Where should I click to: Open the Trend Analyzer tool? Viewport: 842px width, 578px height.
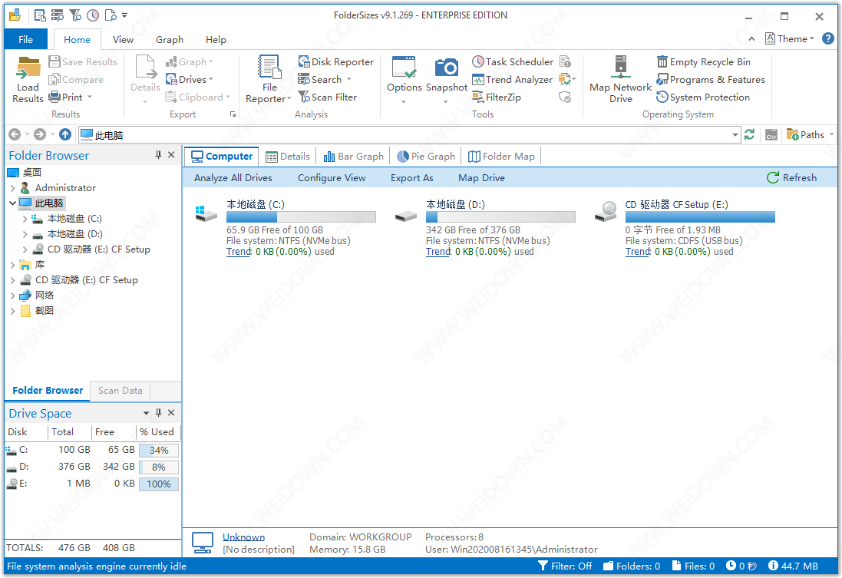tap(511, 79)
